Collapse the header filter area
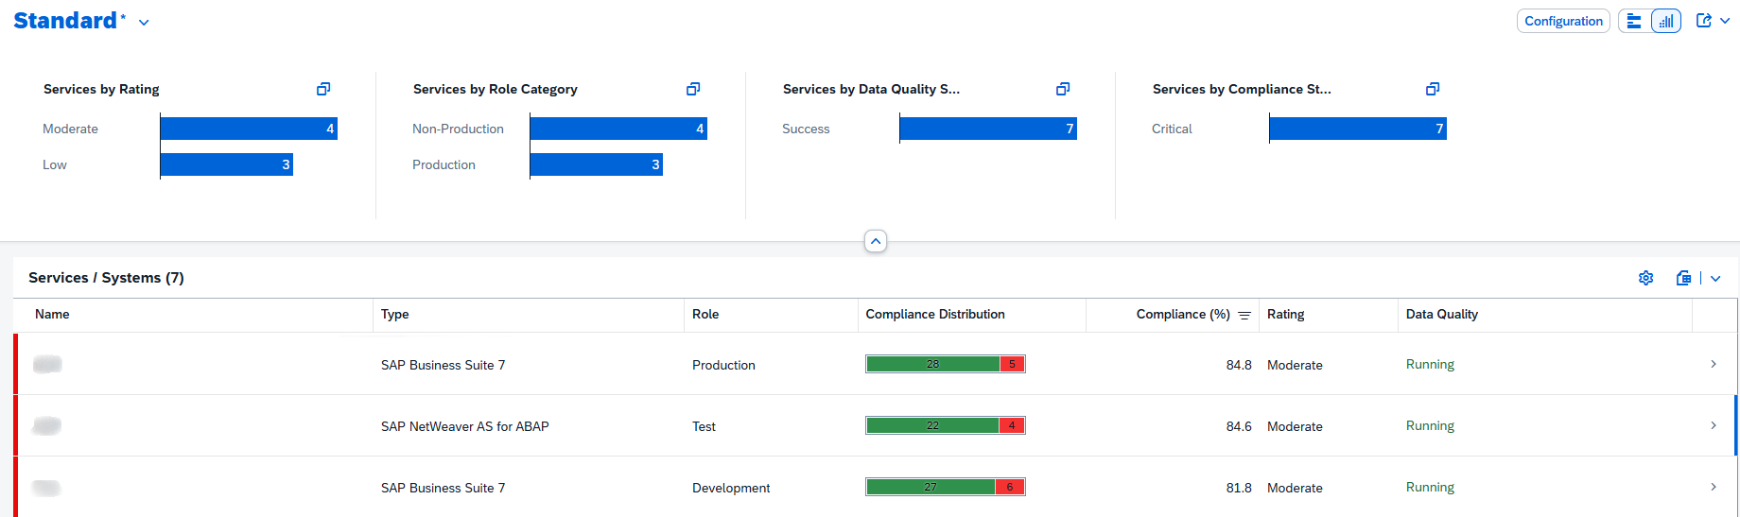 876,242
